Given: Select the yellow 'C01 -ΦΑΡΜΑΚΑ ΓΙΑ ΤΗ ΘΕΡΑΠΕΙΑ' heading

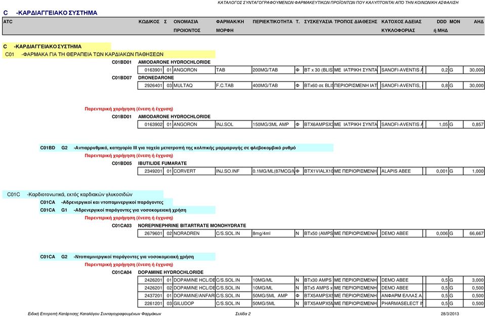Looking at the screenshot, I should (x=109, y=54).
